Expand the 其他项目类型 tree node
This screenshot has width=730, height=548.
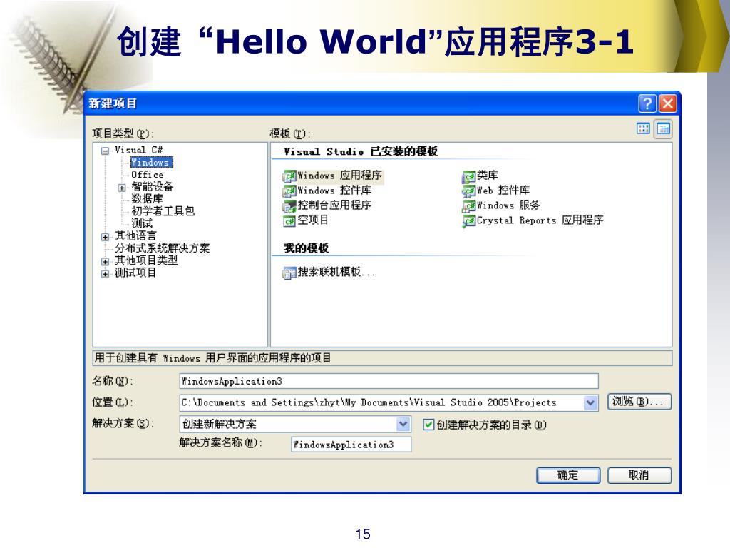pos(106,262)
